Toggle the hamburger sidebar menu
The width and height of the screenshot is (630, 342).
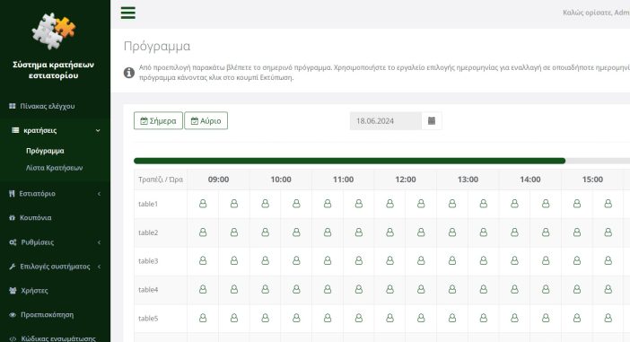click(x=128, y=13)
